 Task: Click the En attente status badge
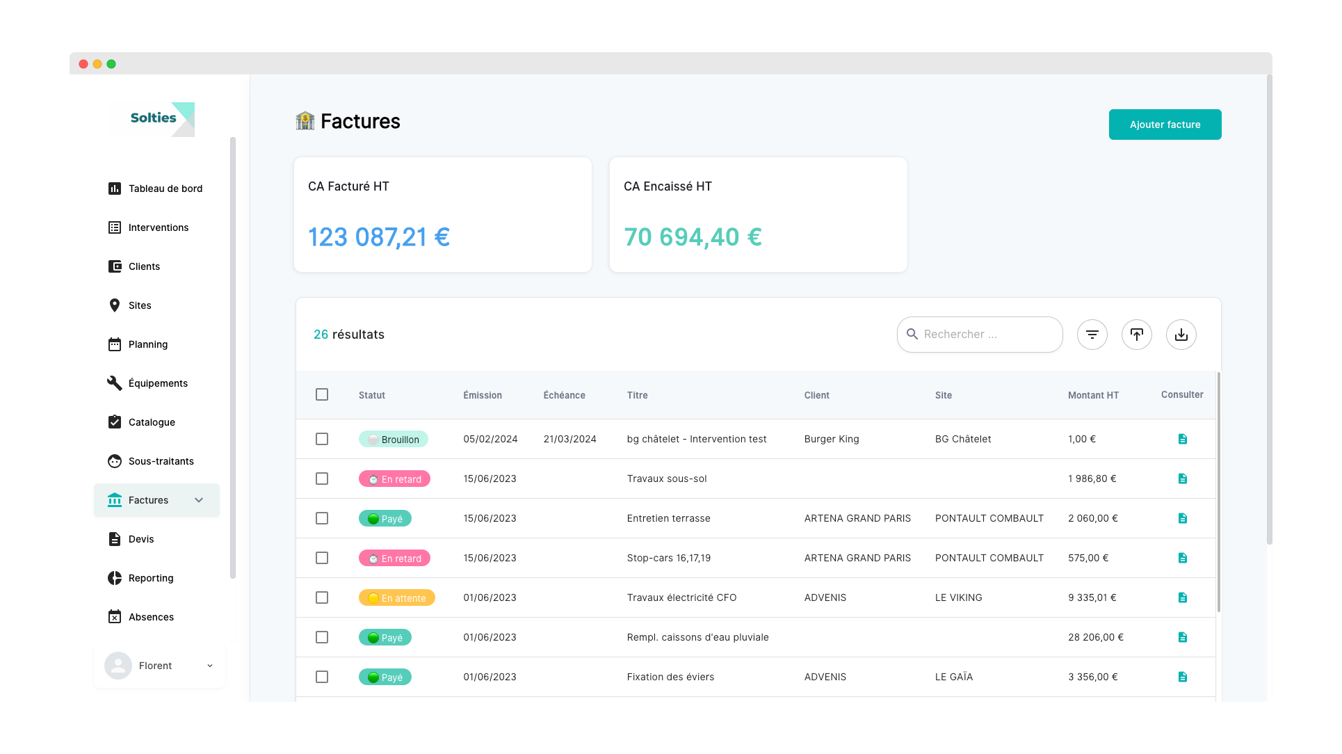coord(397,597)
